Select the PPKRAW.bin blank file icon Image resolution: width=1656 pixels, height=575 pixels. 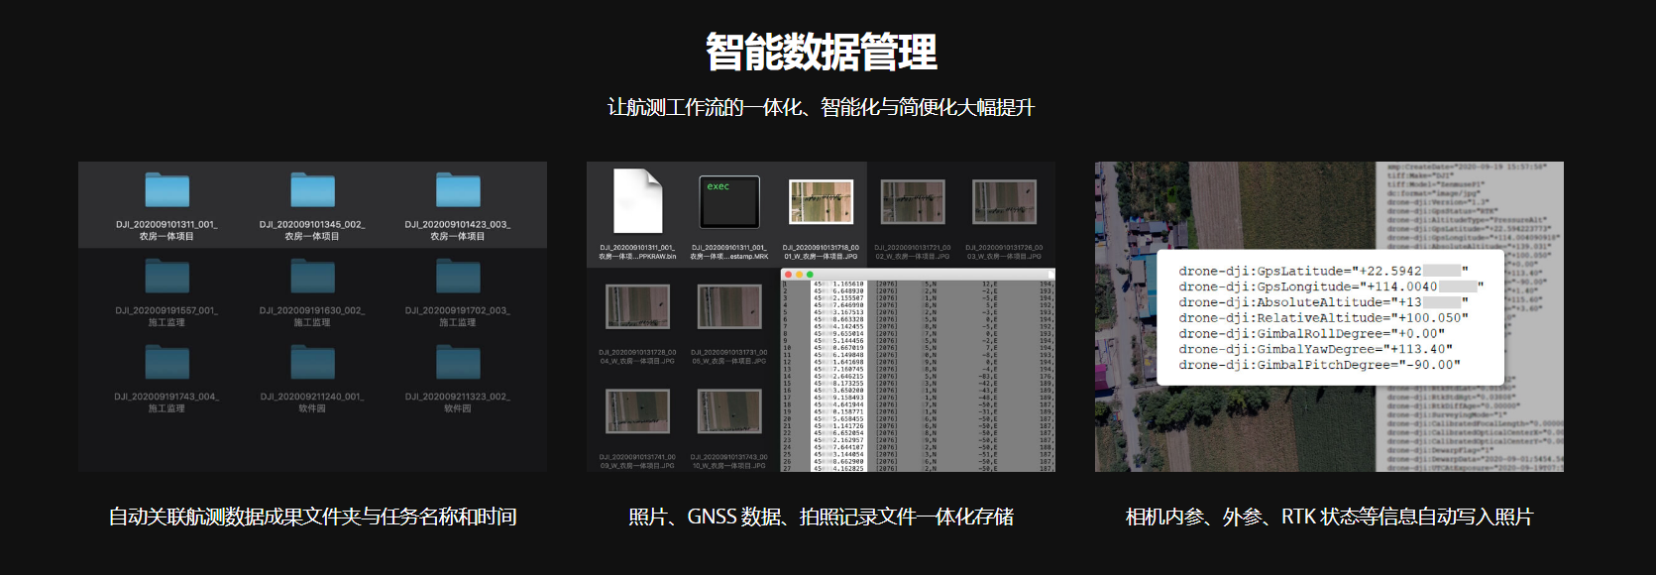coord(637,201)
